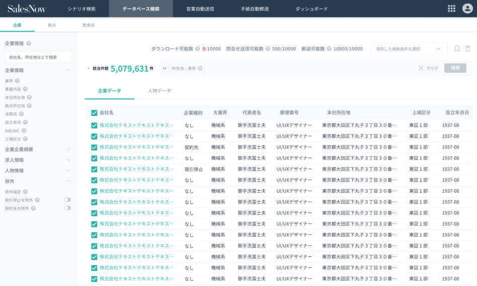Uncheck the checkbox in the 取引停止 row
This screenshot has width=477, height=286.
[94, 169]
